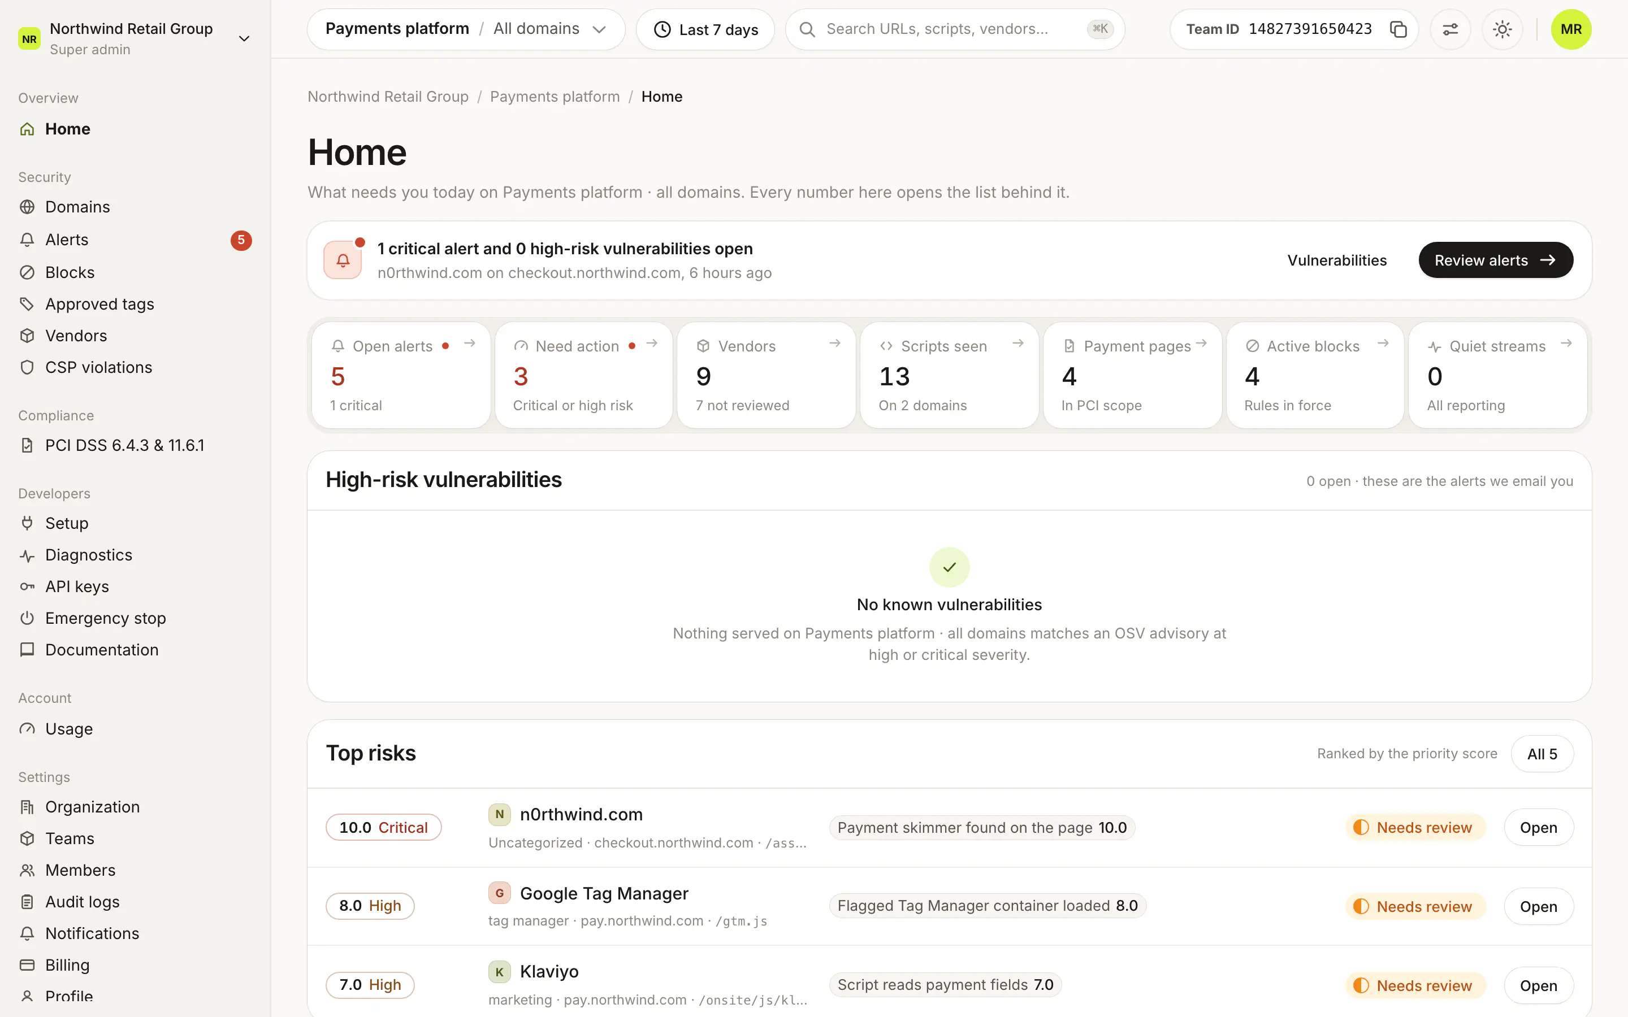The height and width of the screenshot is (1017, 1628).
Task: Open the Active blocks card arrow
Action: point(1383,344)
